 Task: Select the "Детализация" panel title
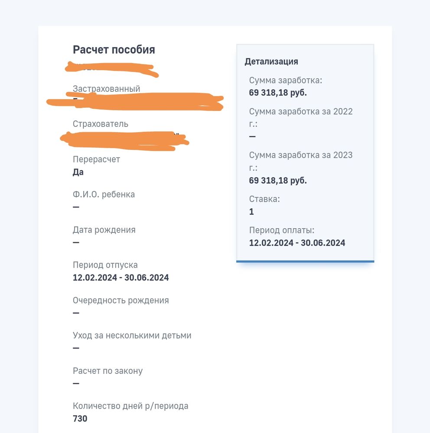271,61
